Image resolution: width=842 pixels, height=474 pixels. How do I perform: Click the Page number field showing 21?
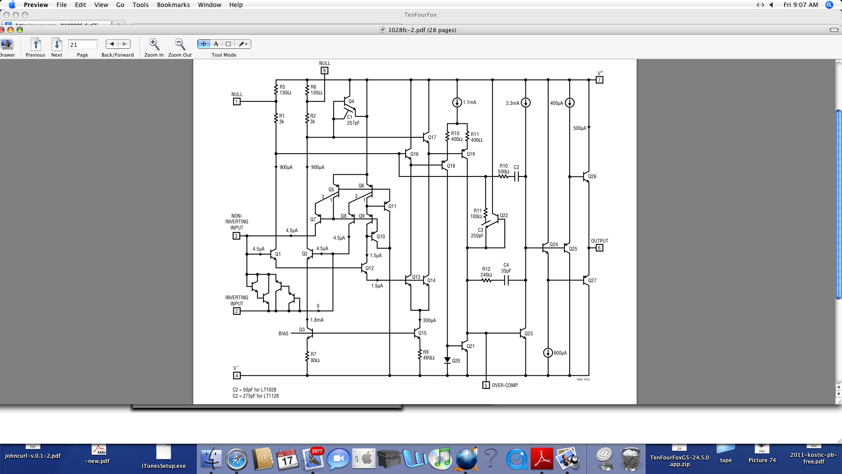(82, 45)
